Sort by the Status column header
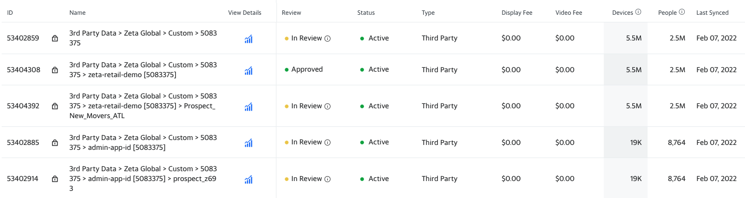 (366, 13)
